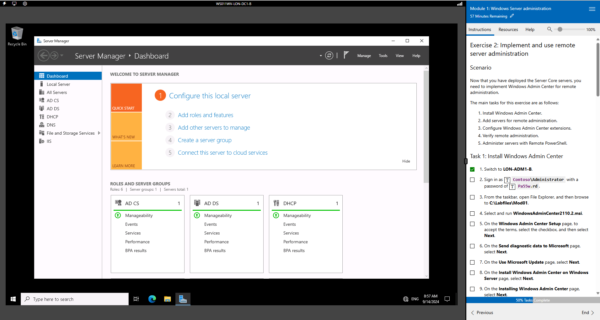Adjust the instructions zoom slider
Viewport: 600px width, 320px height.
(560, 29)
